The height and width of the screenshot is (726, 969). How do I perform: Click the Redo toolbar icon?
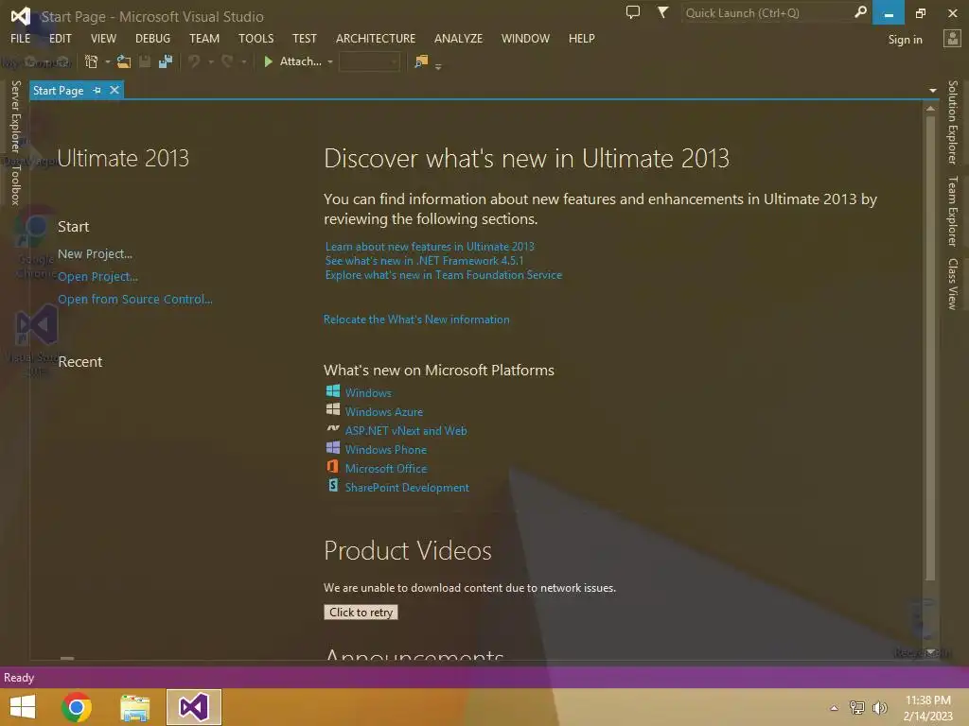[227, 61]
